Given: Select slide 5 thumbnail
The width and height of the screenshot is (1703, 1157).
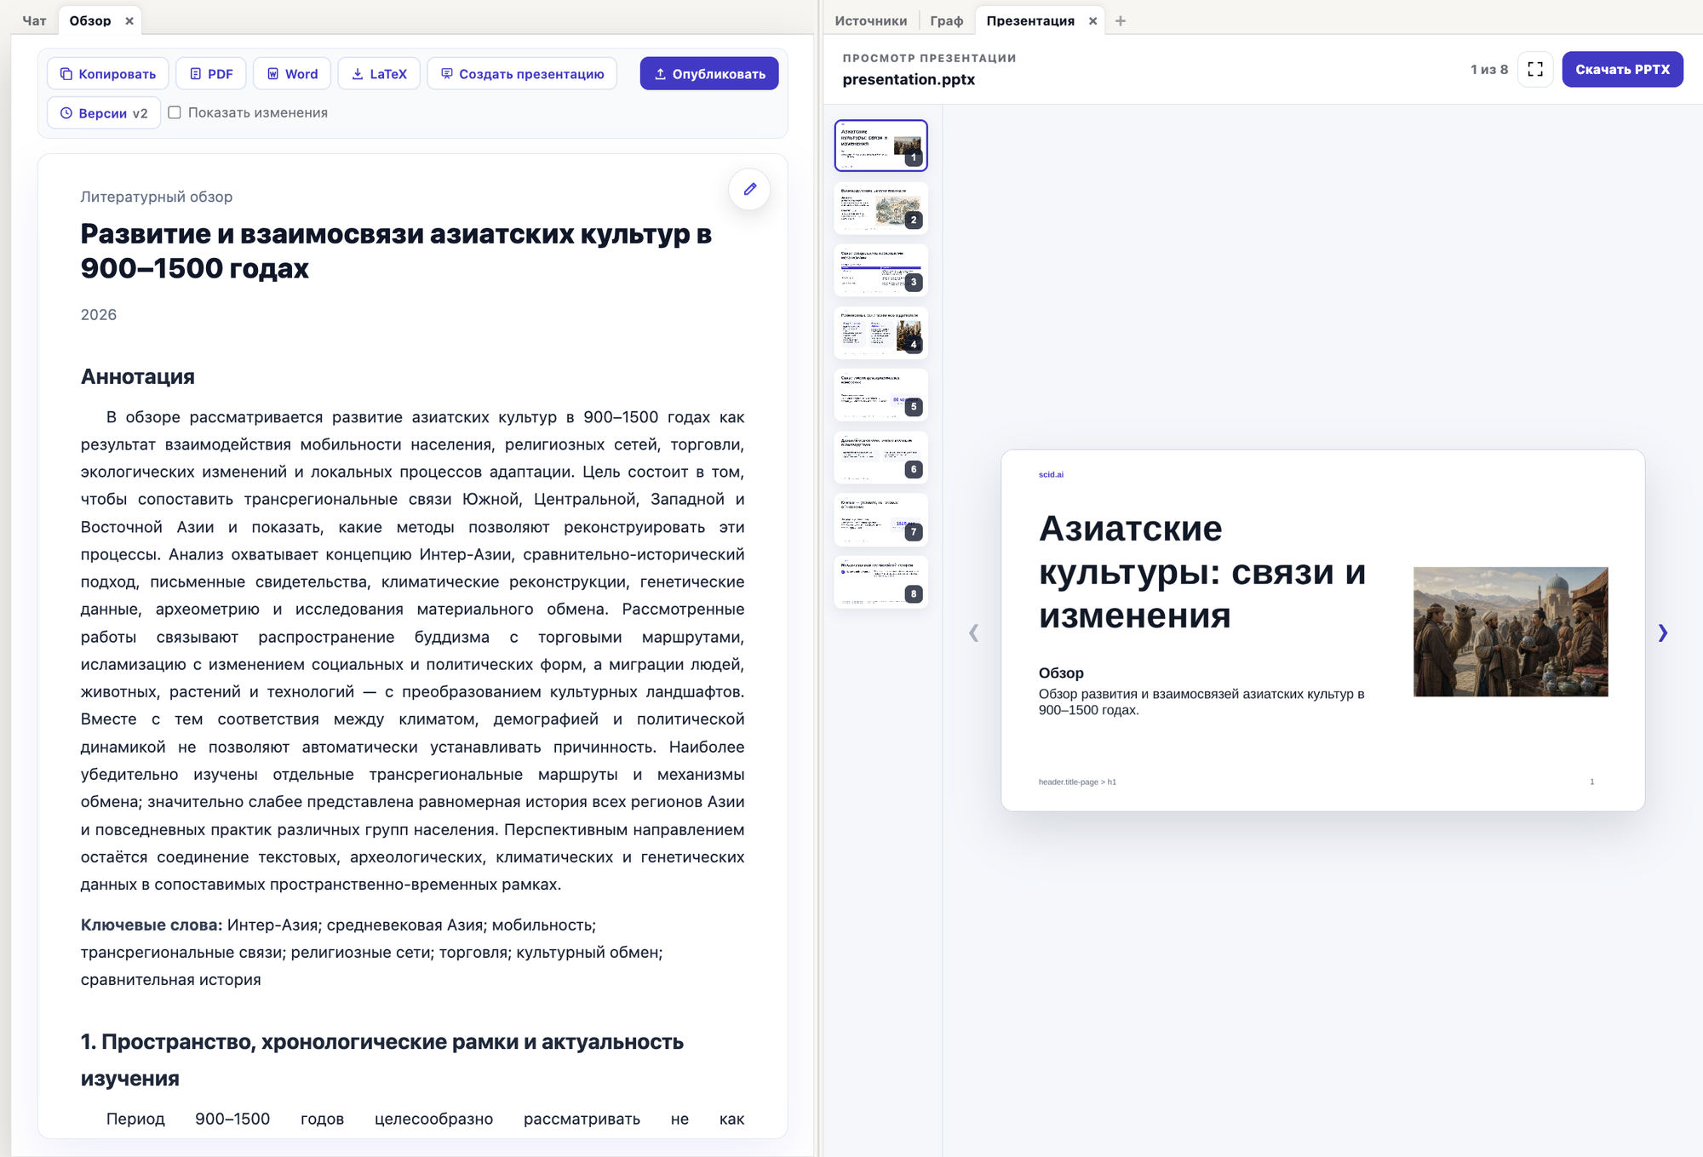Looking at the screenshot, I should click(x=880, y=395).
